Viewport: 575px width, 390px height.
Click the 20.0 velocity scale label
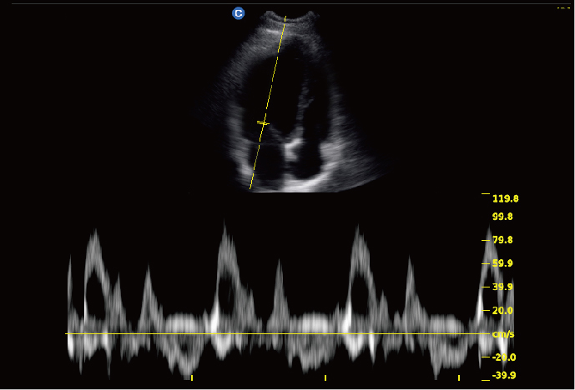[x=502, y=311]
